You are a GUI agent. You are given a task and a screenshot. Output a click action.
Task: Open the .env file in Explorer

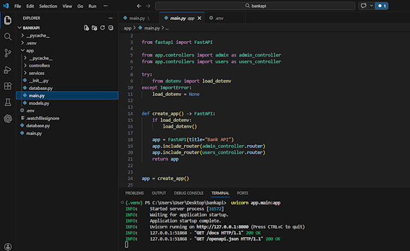[67, 110]
